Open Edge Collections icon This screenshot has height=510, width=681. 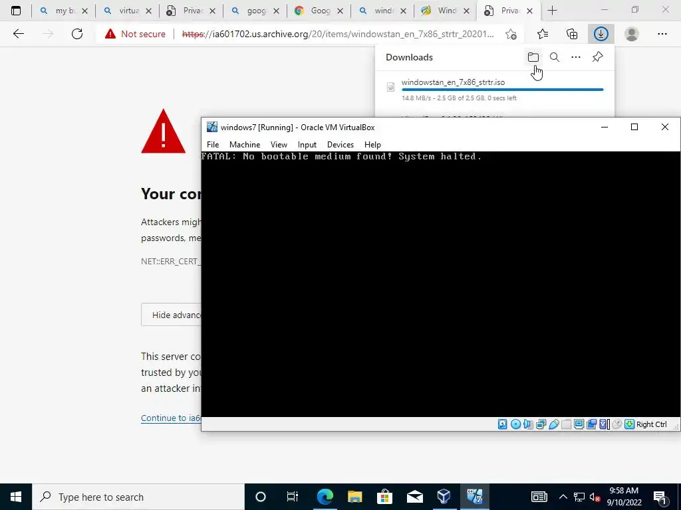tap(572, 34)
